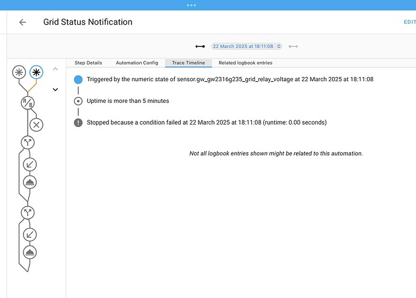Select the first notify bell node
Viewport: 416px width, 298px height.
pyautogui.click(x=30, y=182)
